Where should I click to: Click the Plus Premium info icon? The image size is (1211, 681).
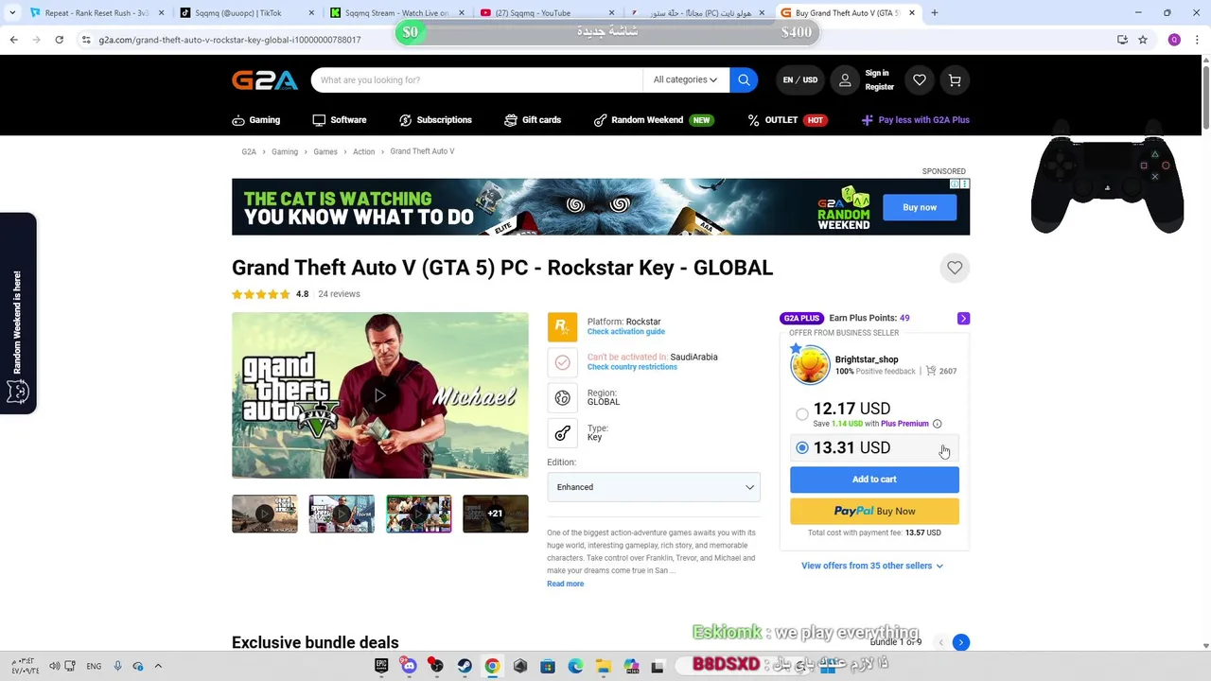(937, 424)
